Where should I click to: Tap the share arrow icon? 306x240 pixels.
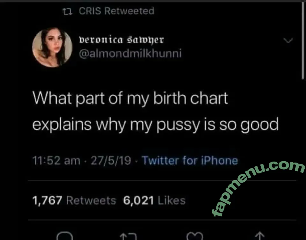coord(260,236)
